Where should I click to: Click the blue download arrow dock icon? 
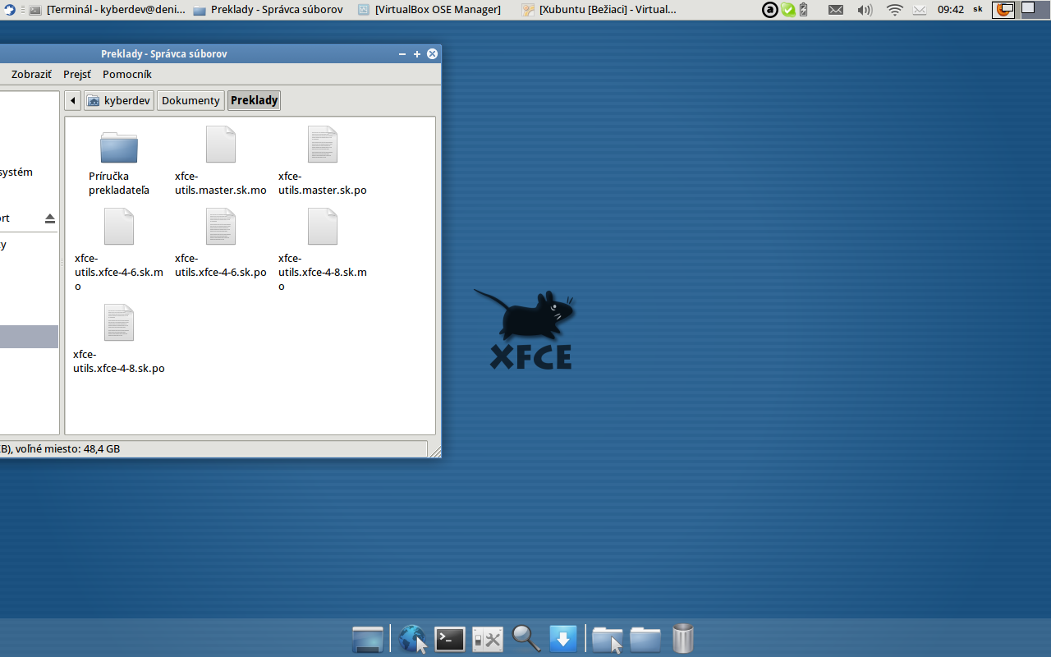point(563,639)
